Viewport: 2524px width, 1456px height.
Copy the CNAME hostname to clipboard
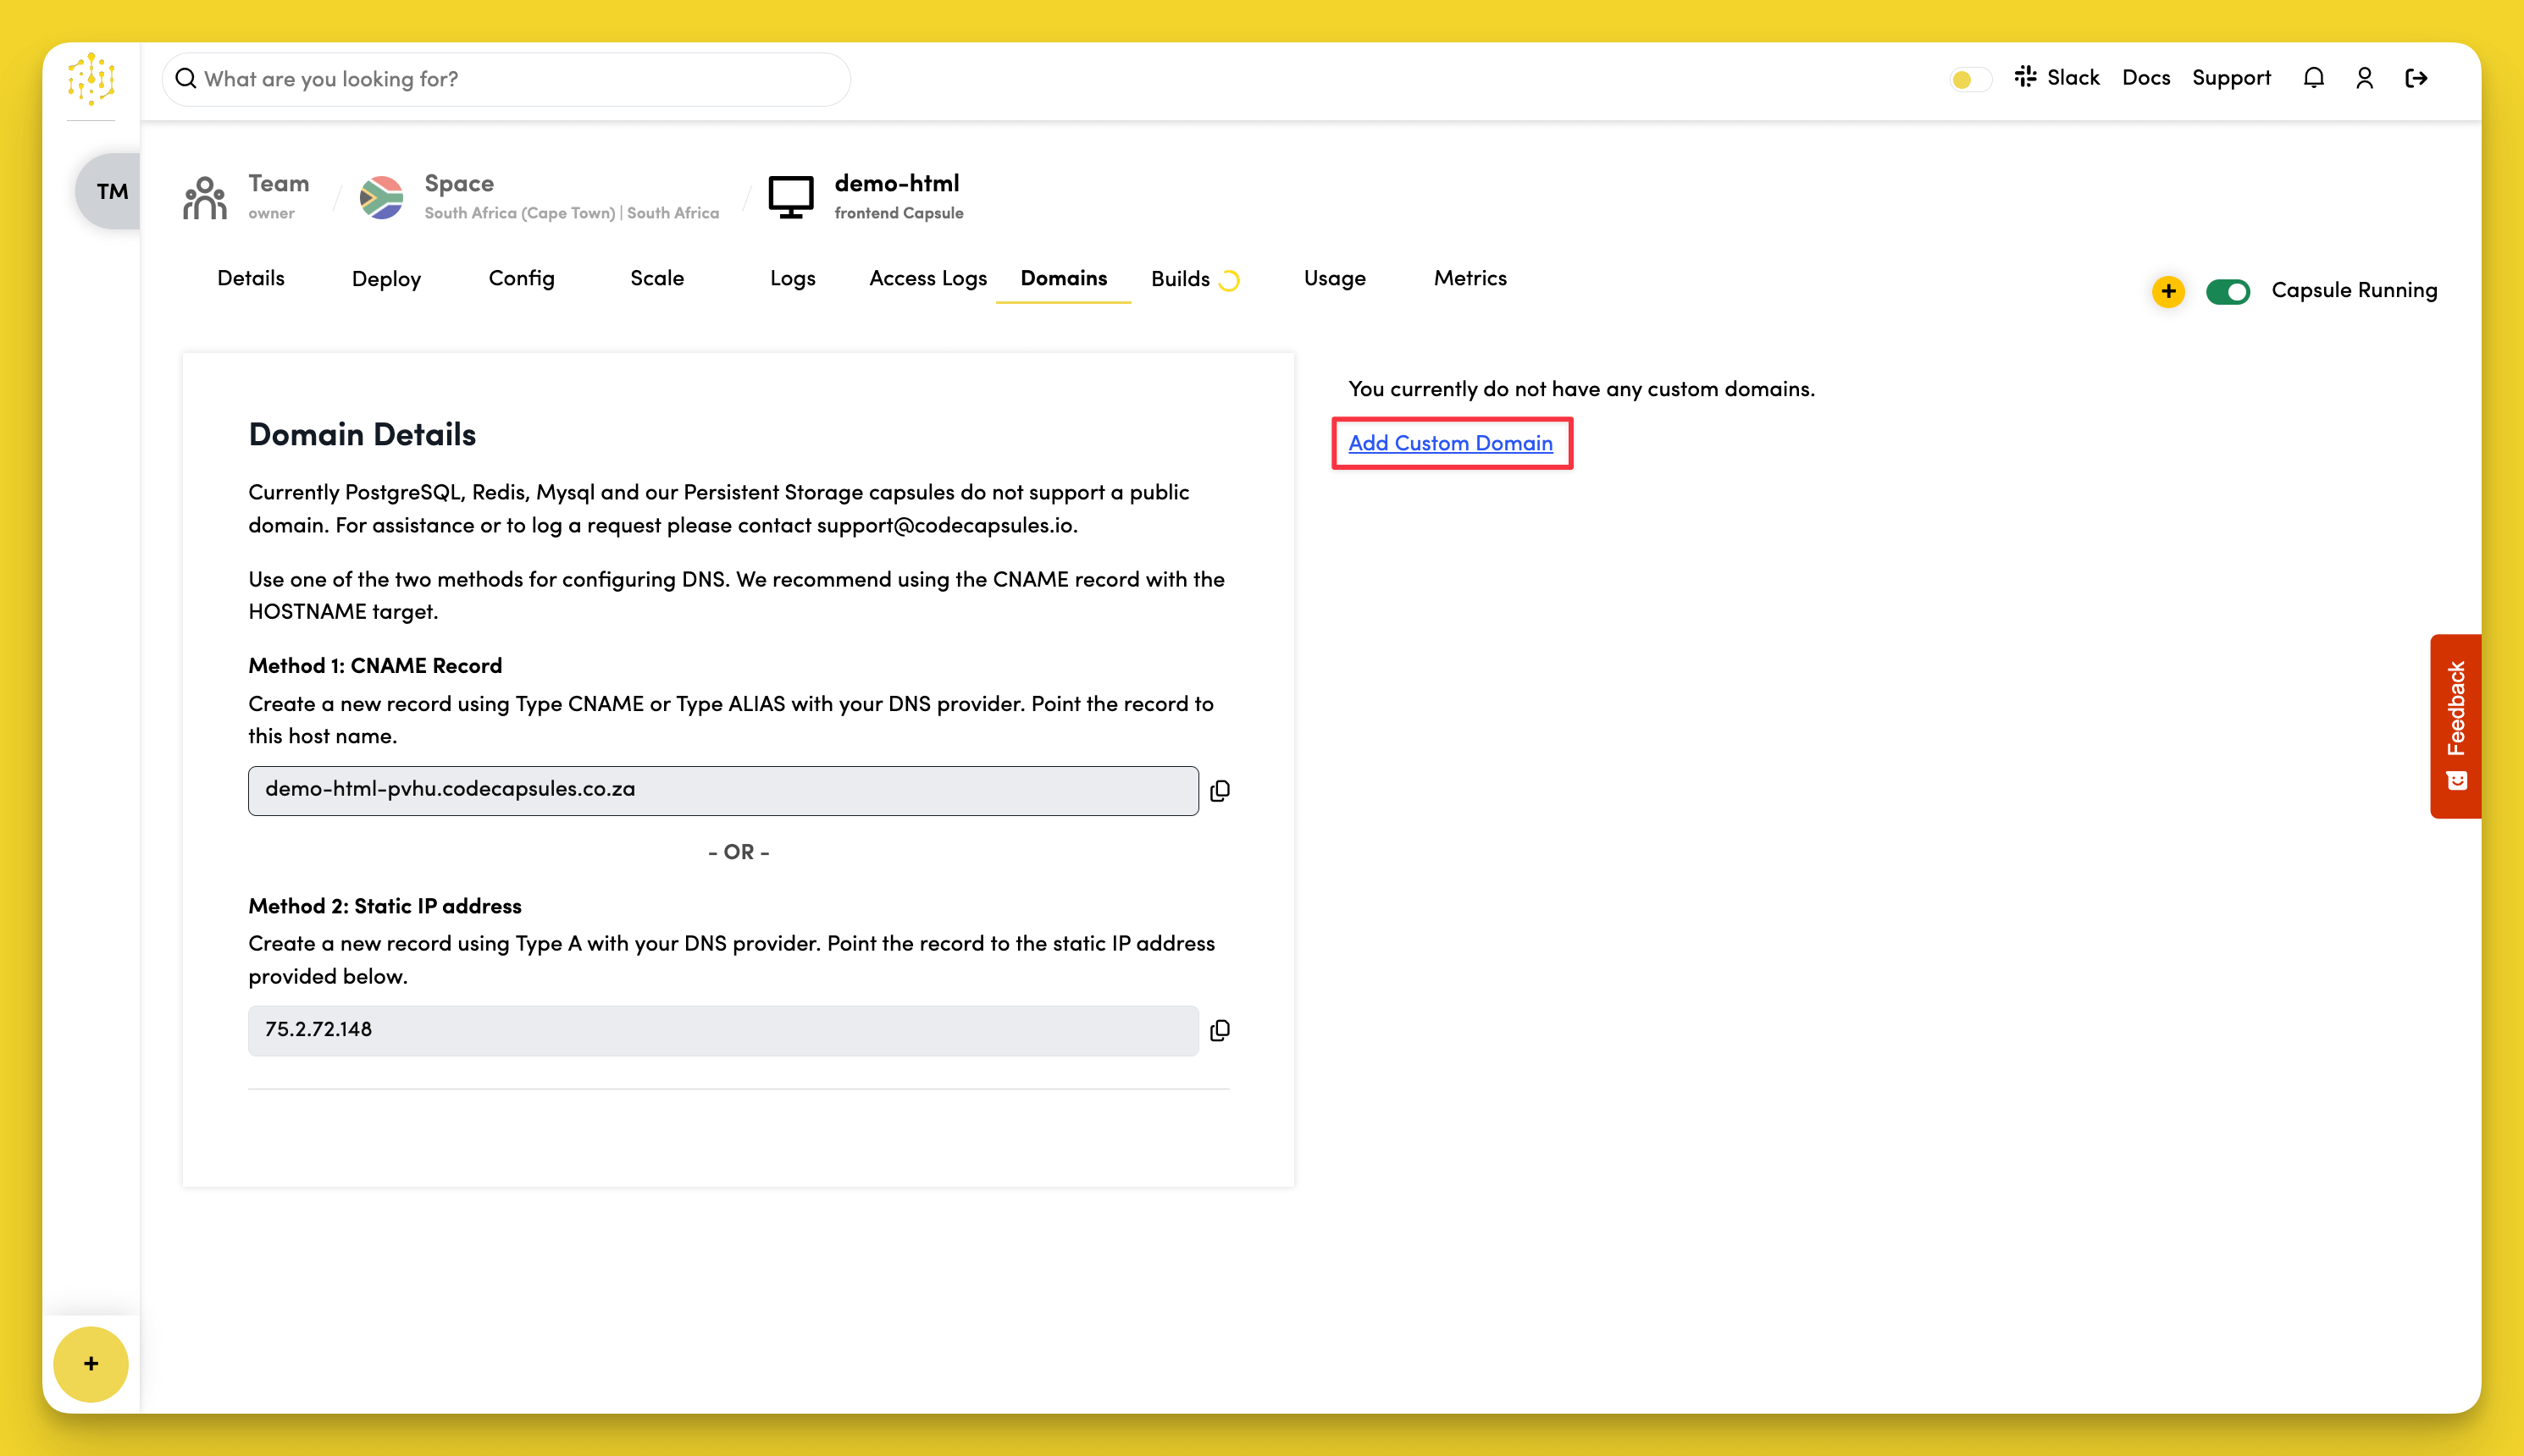point(1221,790)
